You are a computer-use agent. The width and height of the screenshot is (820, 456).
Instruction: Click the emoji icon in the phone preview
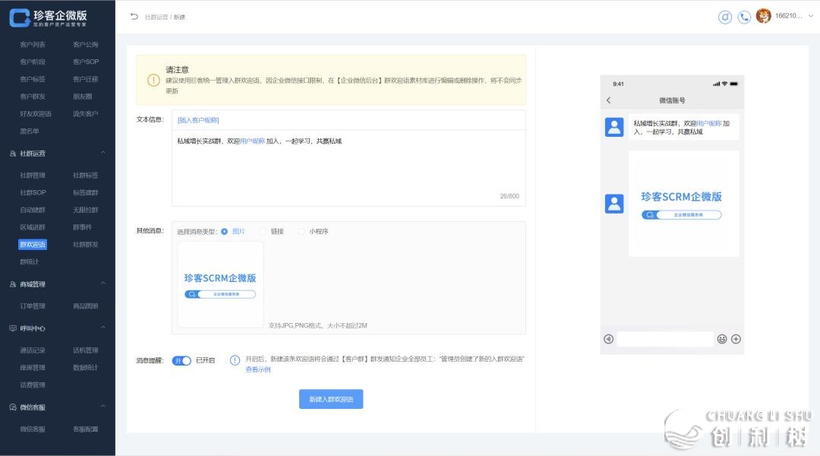point(721,339)
